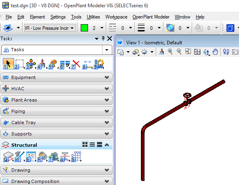
Task: Choose the Place Fence tool
Action: tap(19, 64)
